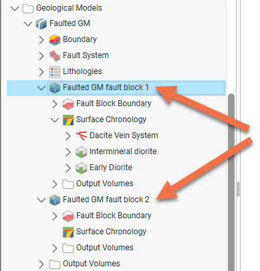Expand the Fault System node

pos(41,56)
